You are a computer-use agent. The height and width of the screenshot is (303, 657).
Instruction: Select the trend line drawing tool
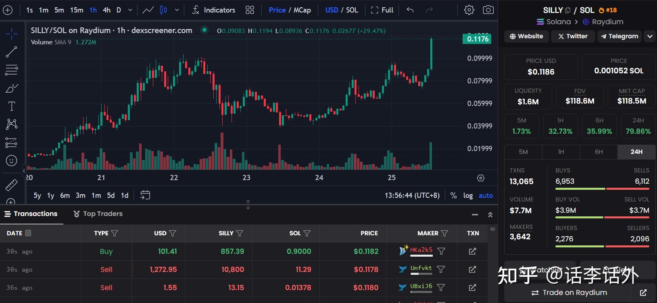click(x=12, y=52)
